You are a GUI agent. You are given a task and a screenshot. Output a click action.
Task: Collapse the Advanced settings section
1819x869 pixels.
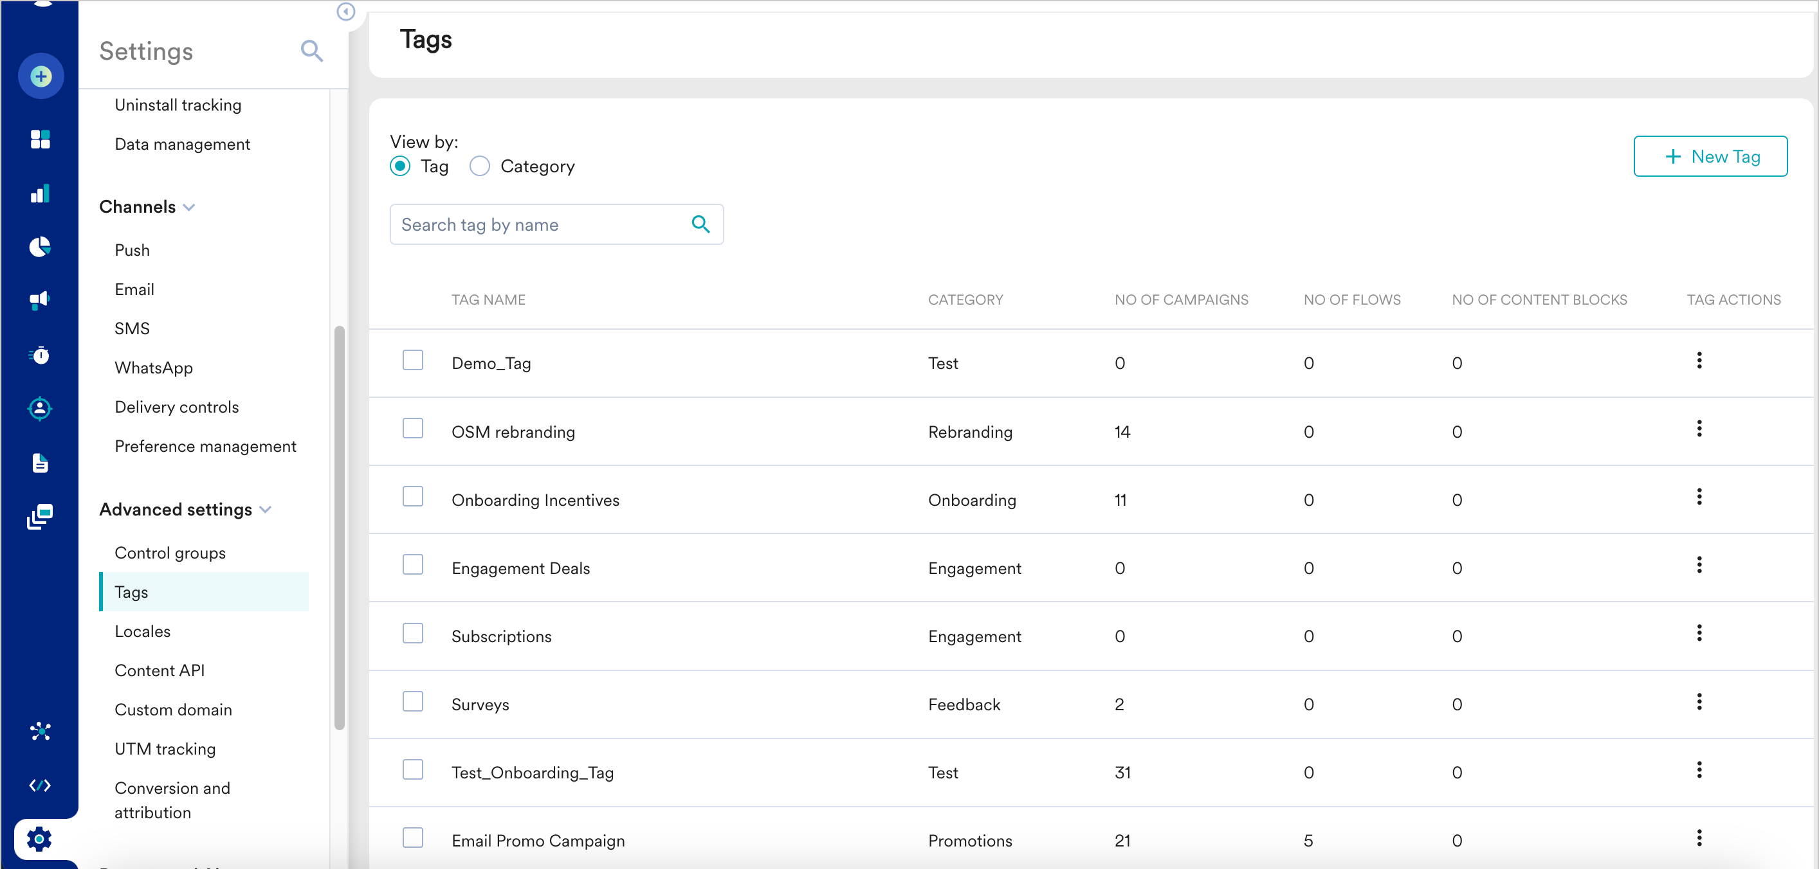pyautogui.click(x=266, y=510)
